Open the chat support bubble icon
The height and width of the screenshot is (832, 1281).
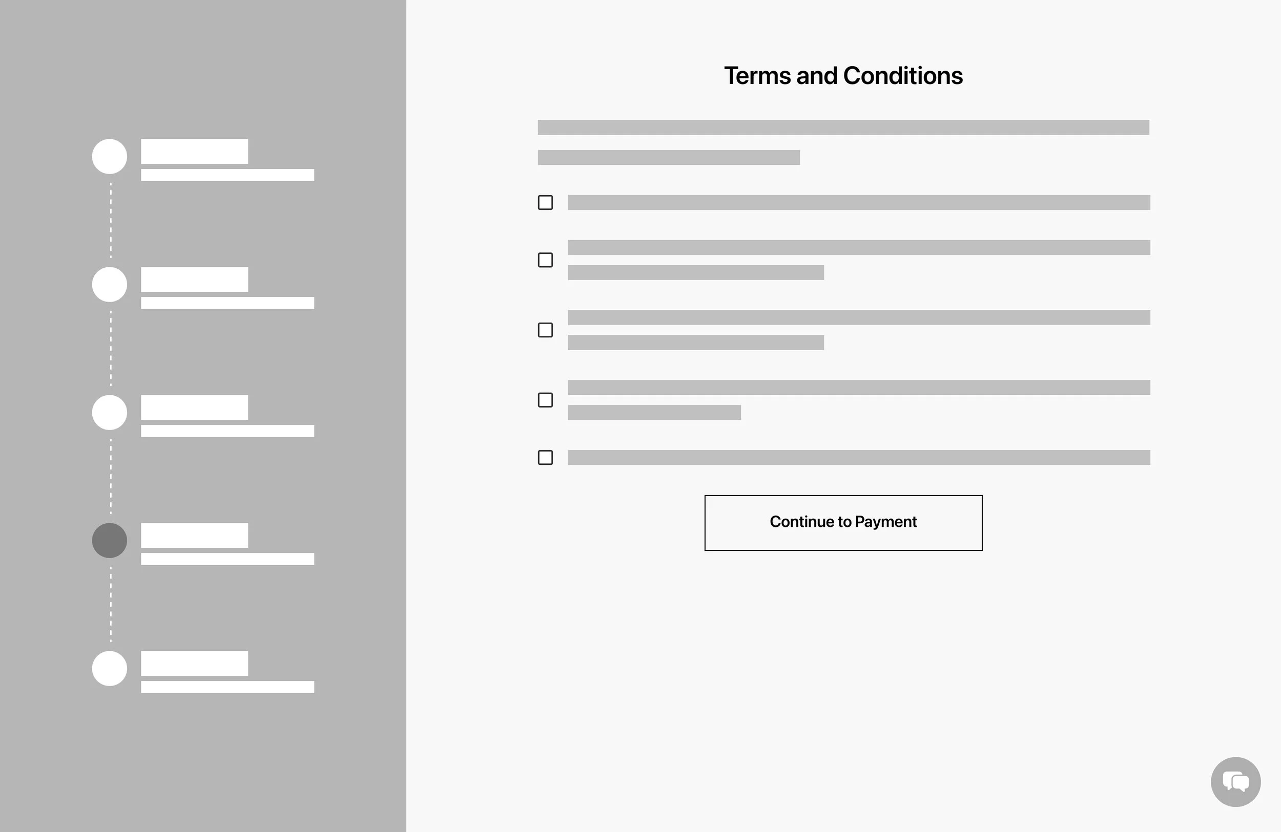point(1235,781)
